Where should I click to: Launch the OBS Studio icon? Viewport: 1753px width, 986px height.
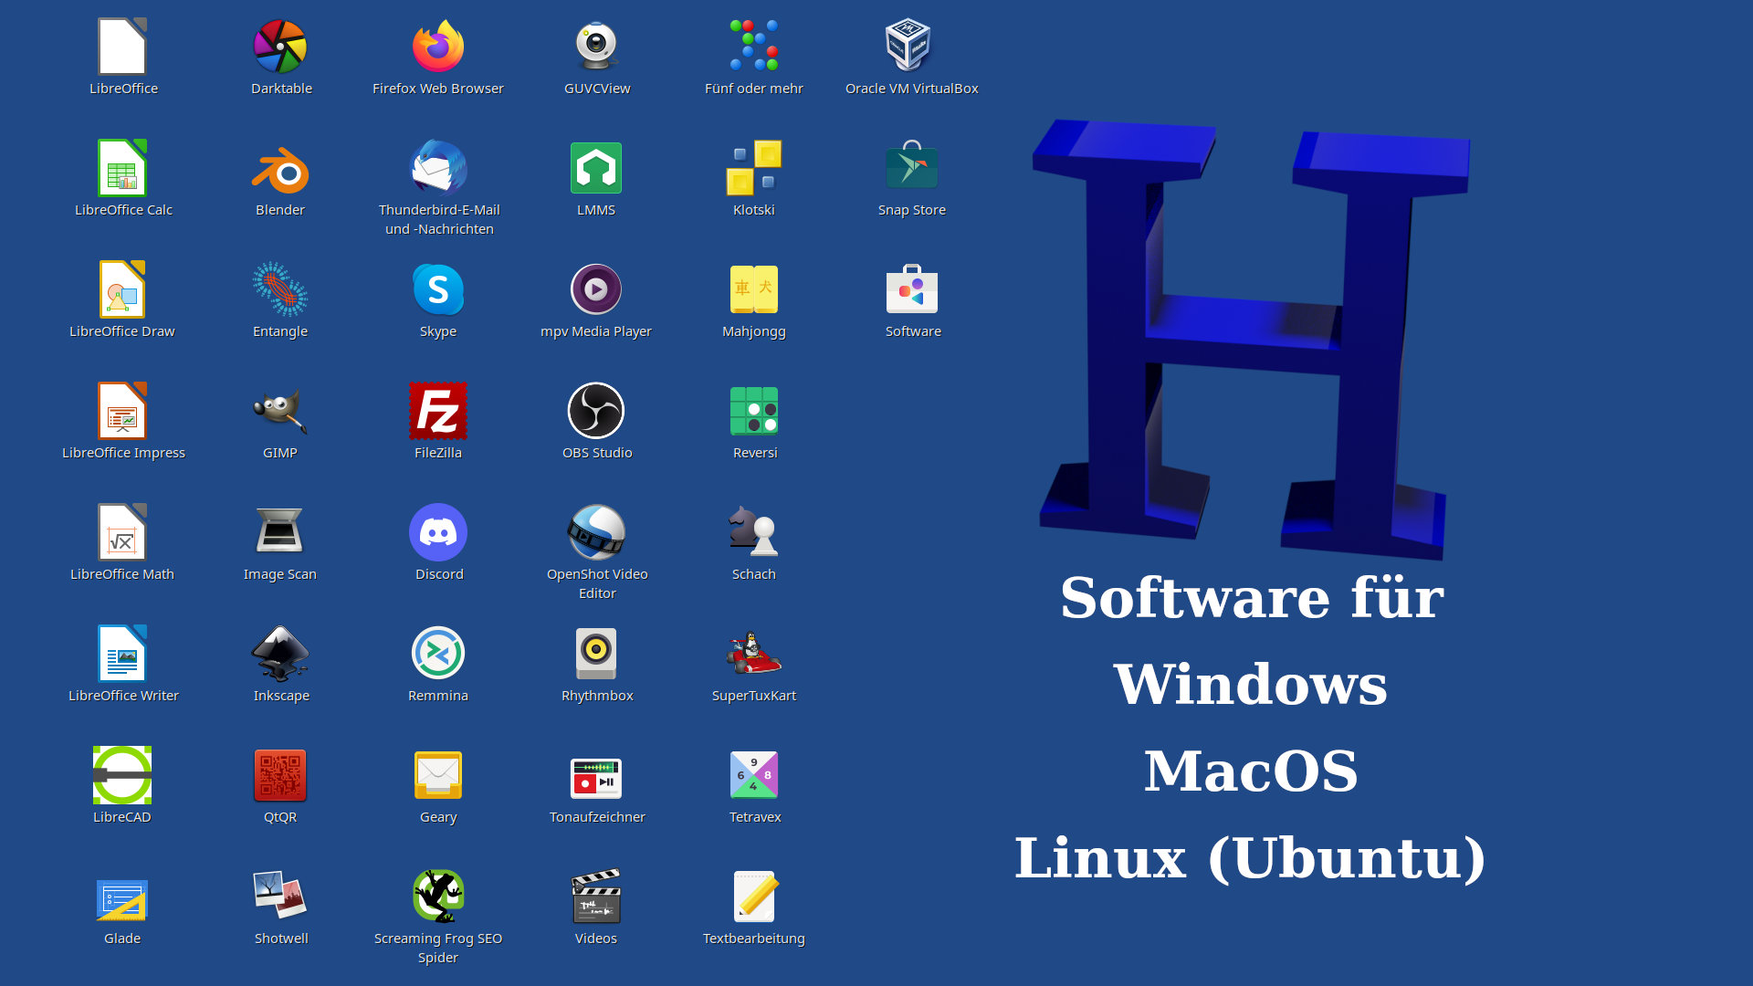596,411
